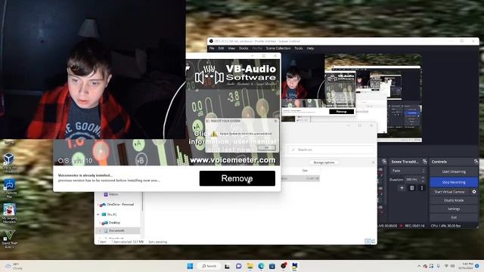Click Stop Recording in OBS

[454, 182]
